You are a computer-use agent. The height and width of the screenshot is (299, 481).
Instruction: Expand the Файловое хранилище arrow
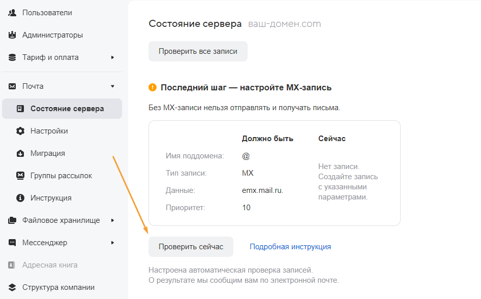click(112, 220)
